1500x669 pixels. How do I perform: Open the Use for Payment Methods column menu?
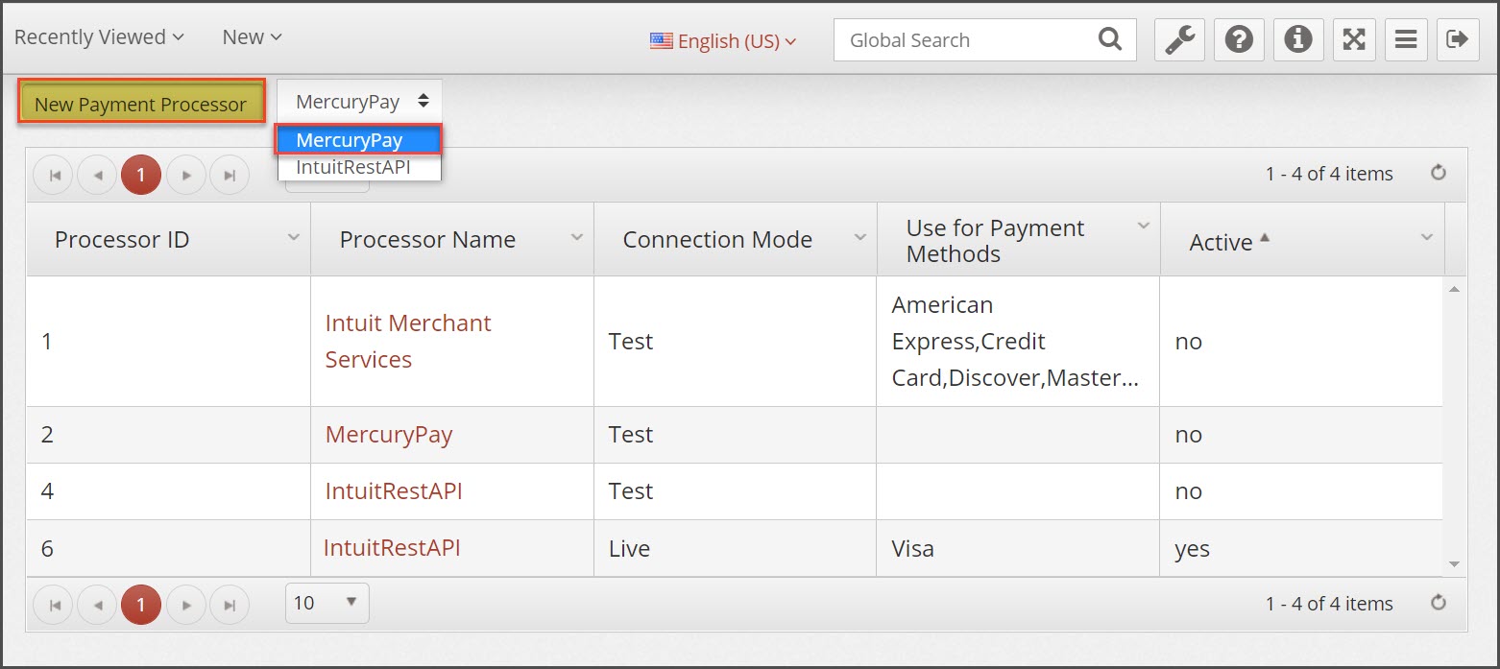tap(1143, 226)
